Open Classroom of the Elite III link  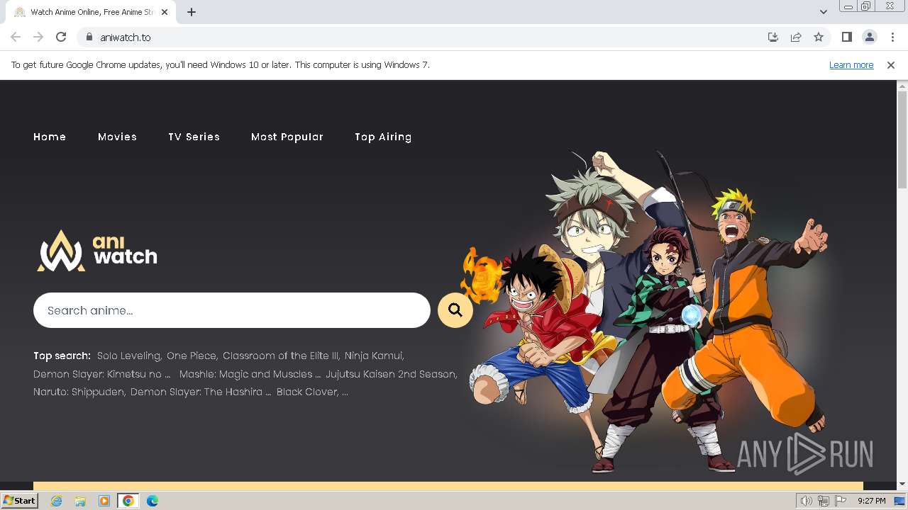click(x=281, y=356)
